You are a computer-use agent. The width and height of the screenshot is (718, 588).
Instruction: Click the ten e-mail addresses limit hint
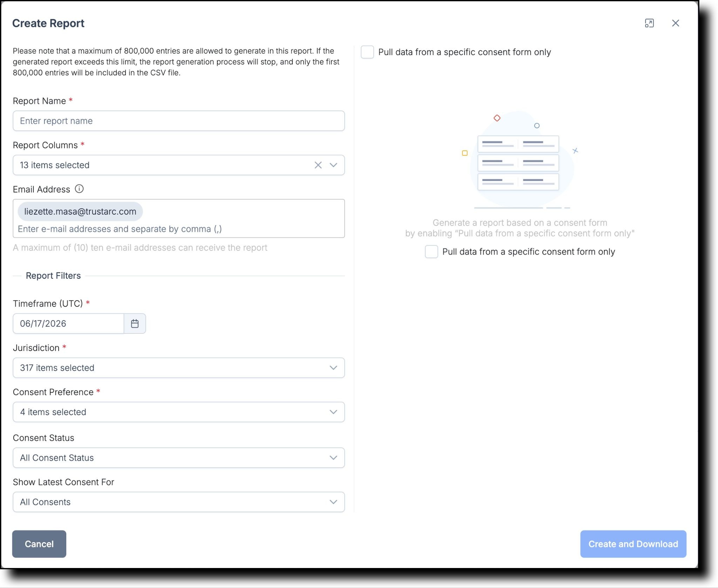click(x=140, y=248)
